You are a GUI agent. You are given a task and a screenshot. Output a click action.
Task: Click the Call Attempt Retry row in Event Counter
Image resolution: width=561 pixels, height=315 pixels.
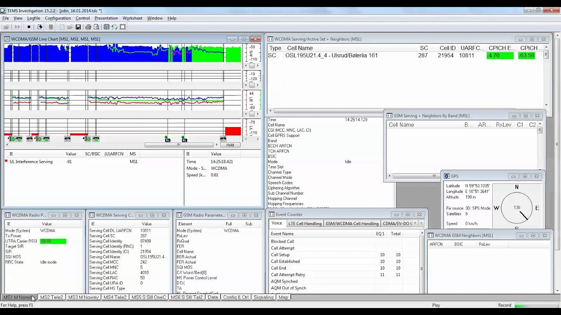click(x=343, y=275)
